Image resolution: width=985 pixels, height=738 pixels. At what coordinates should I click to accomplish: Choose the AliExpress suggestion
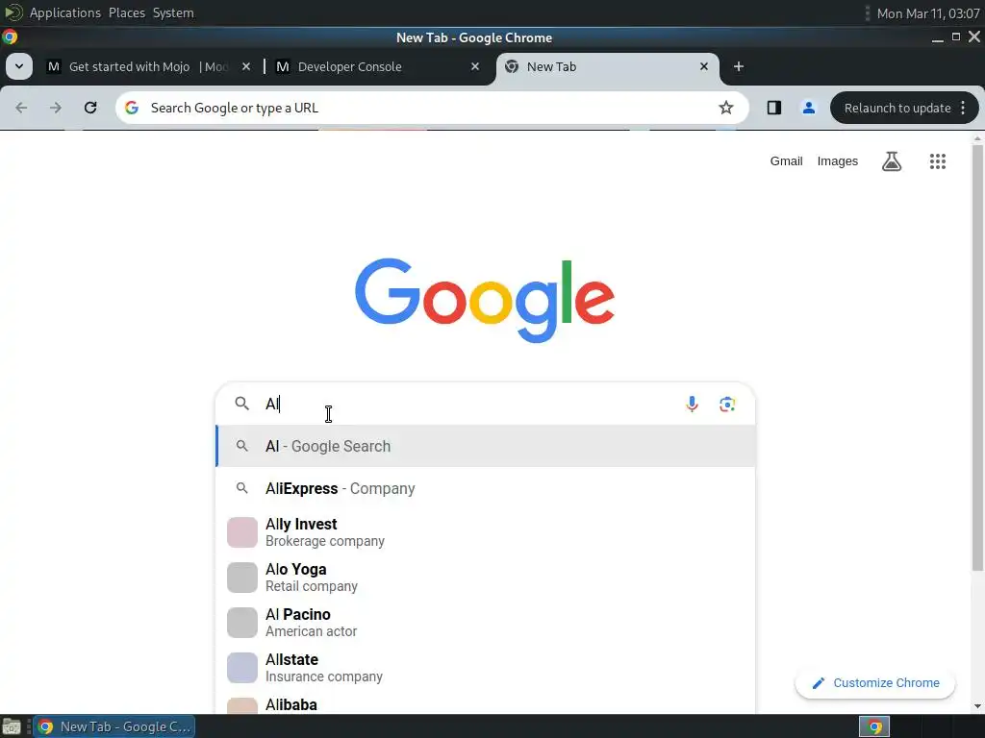tap(486, 488)
